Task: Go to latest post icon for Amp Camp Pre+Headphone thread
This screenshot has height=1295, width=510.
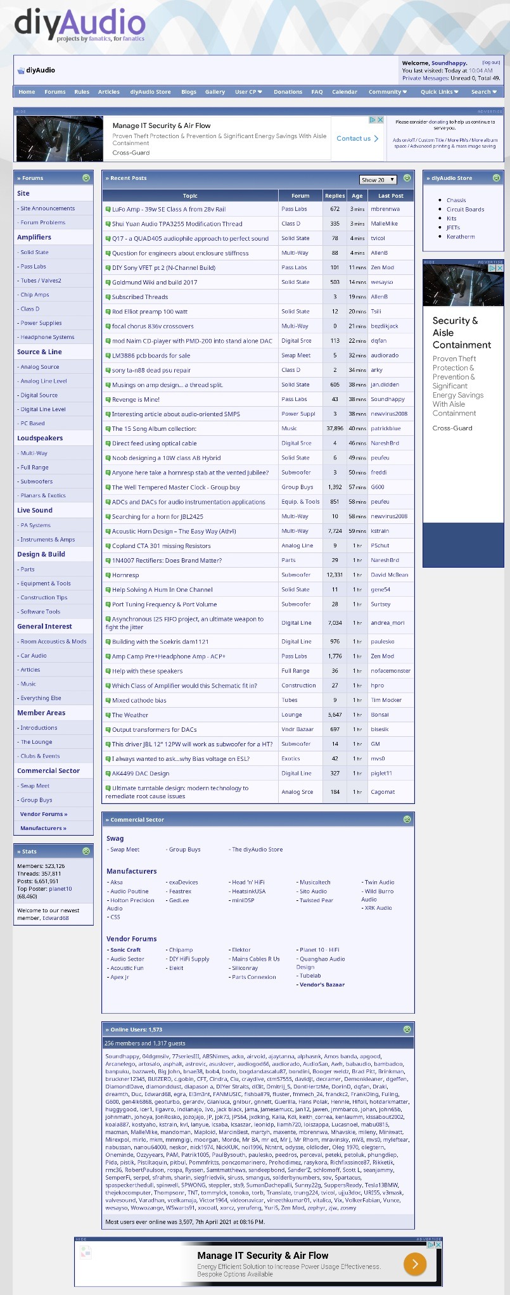Action: click(108, 656)
